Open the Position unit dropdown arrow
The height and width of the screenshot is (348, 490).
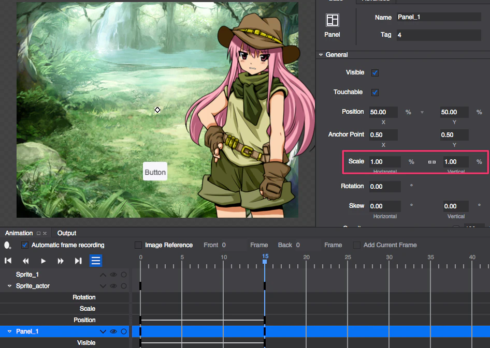point(422,112)
